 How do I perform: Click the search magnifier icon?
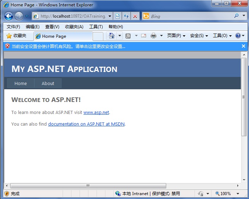pyautogui.click(x=237, y=16)
